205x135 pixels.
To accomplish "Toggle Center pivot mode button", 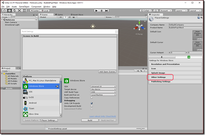I will click(x=35, y=11).
